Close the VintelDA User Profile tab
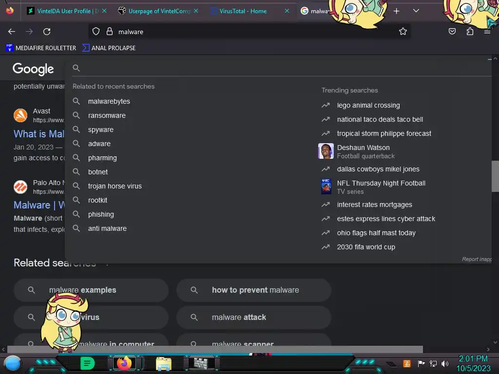This screenshot has width=499, height=374. point(104,11)
